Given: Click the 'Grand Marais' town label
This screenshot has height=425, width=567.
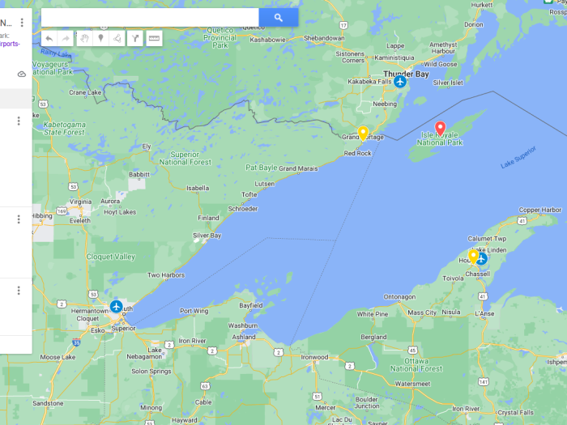Looking at the screenshot, I should [298, 168].
